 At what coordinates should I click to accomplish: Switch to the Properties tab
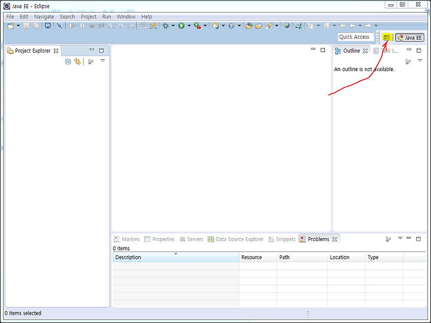[x=159, y=239]
